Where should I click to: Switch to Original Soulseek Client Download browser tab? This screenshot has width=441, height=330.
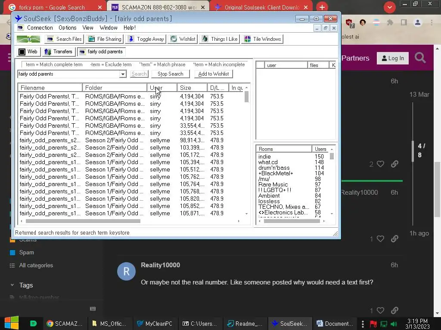point(261,7)
